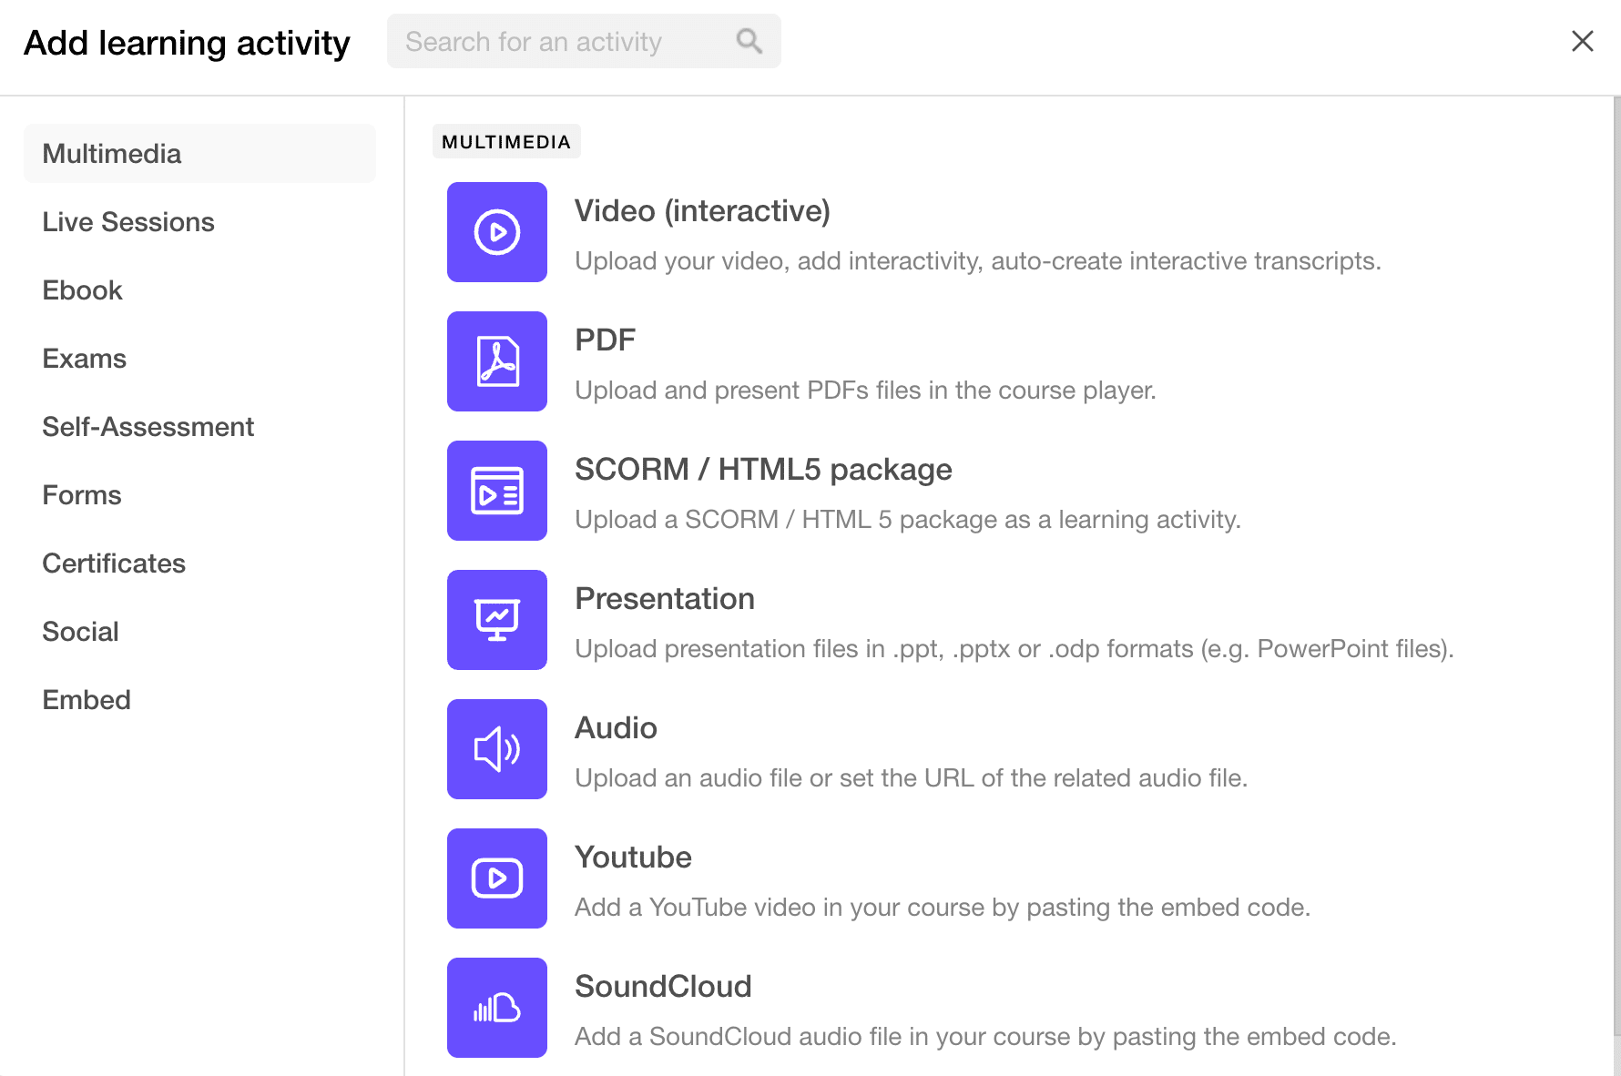Image resolution: width=1621 pixels, height=1076 pixels.
Task: Close the Add learning activity dialog
Action: (1582, 41)
